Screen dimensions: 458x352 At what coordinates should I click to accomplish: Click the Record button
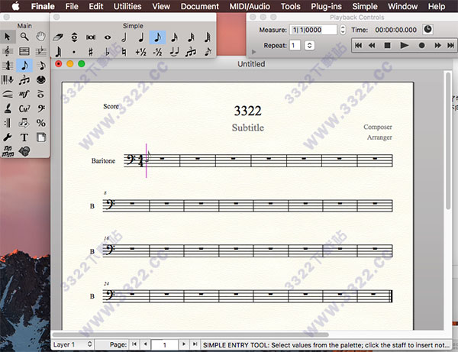421,45
